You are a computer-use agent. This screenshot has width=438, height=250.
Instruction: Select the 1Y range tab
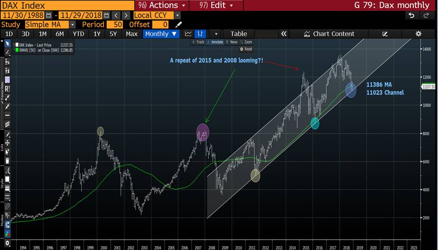(x=96, y=34)
